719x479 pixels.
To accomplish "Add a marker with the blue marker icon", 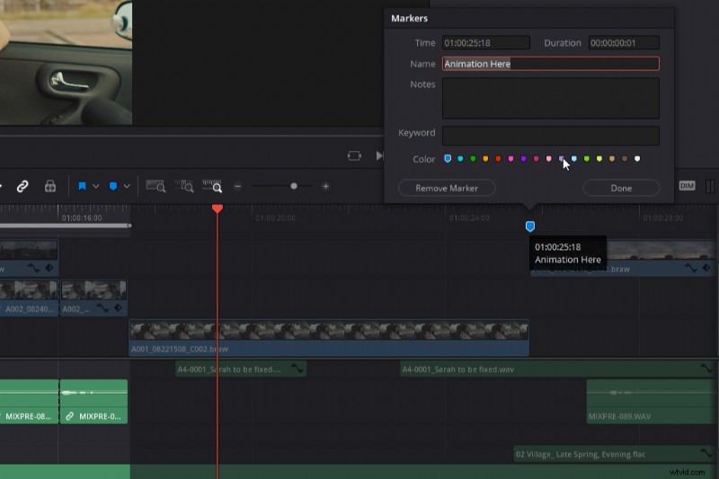I will tap(113, 186).
